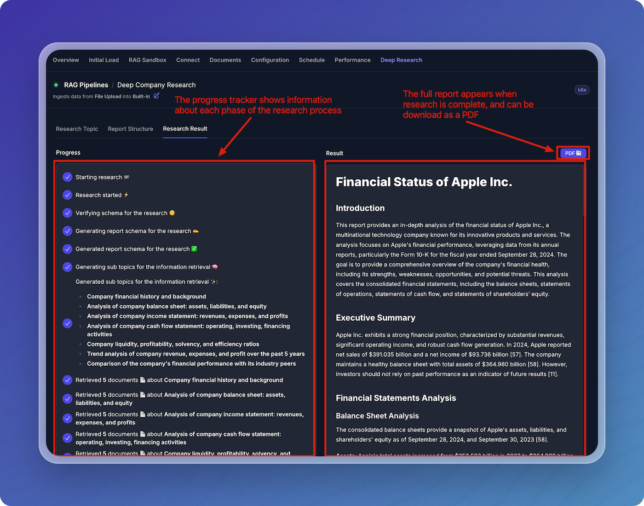Click the checkmark icon for Starting research
644x506 pixels.
[x=68, y=177]
